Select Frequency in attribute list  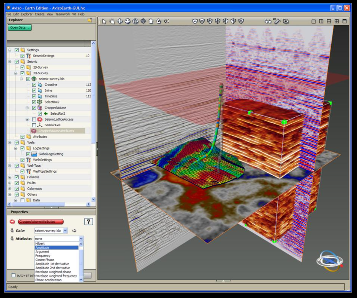[x=56, y=256]
